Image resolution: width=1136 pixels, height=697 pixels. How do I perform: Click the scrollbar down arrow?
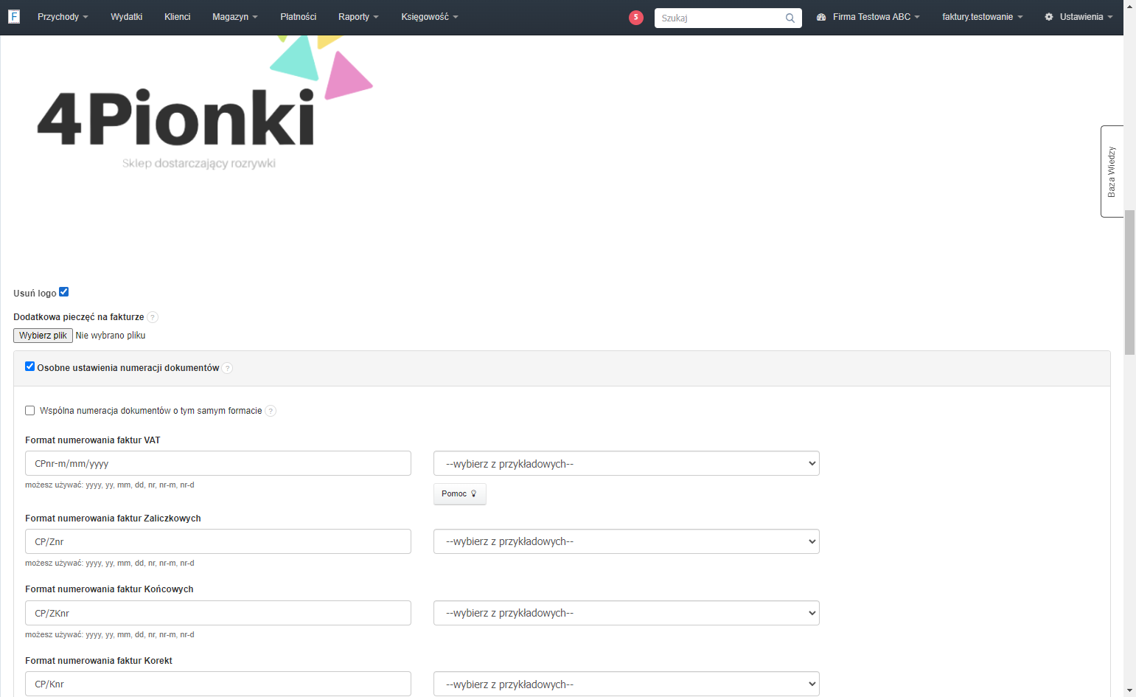pos(1129,690)
